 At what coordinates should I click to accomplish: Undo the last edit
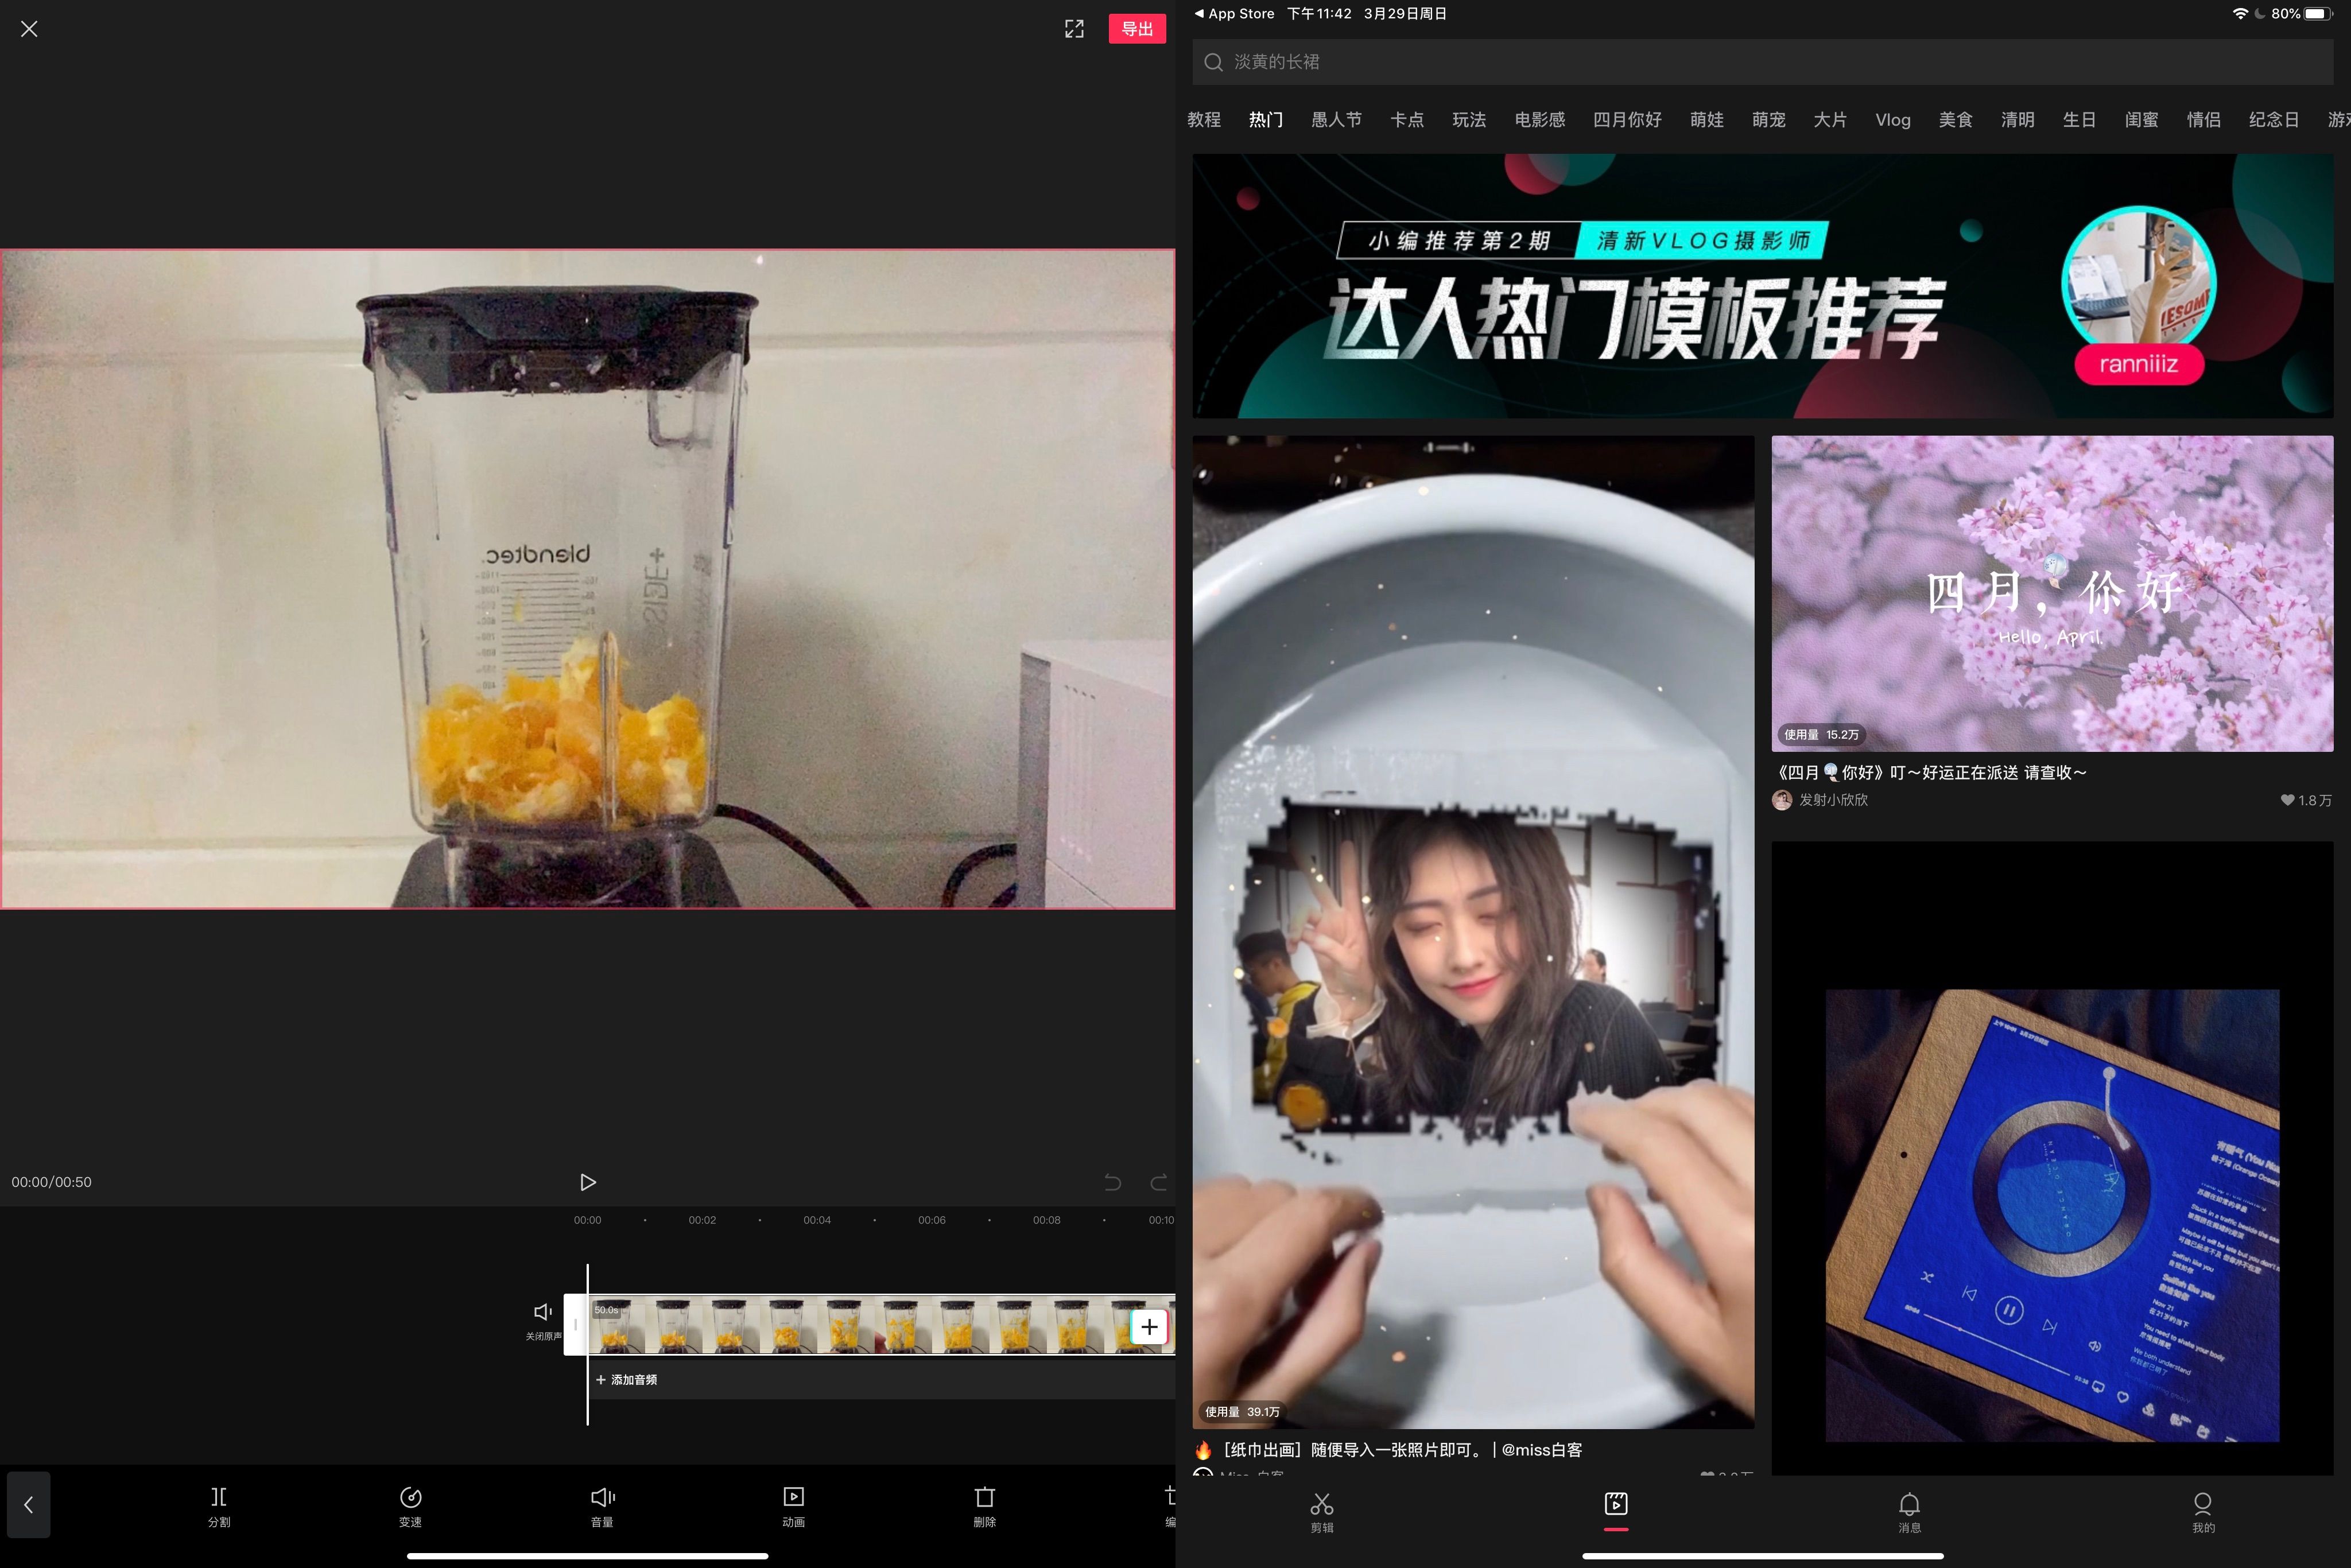coord(1114,1181)
